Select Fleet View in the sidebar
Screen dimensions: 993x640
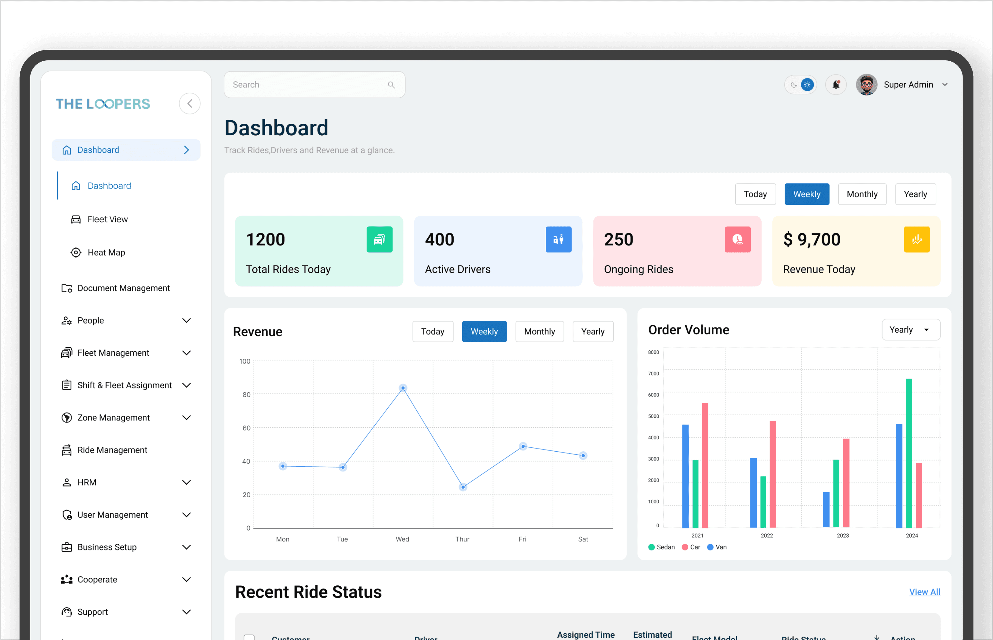click(x=107, y=219)
